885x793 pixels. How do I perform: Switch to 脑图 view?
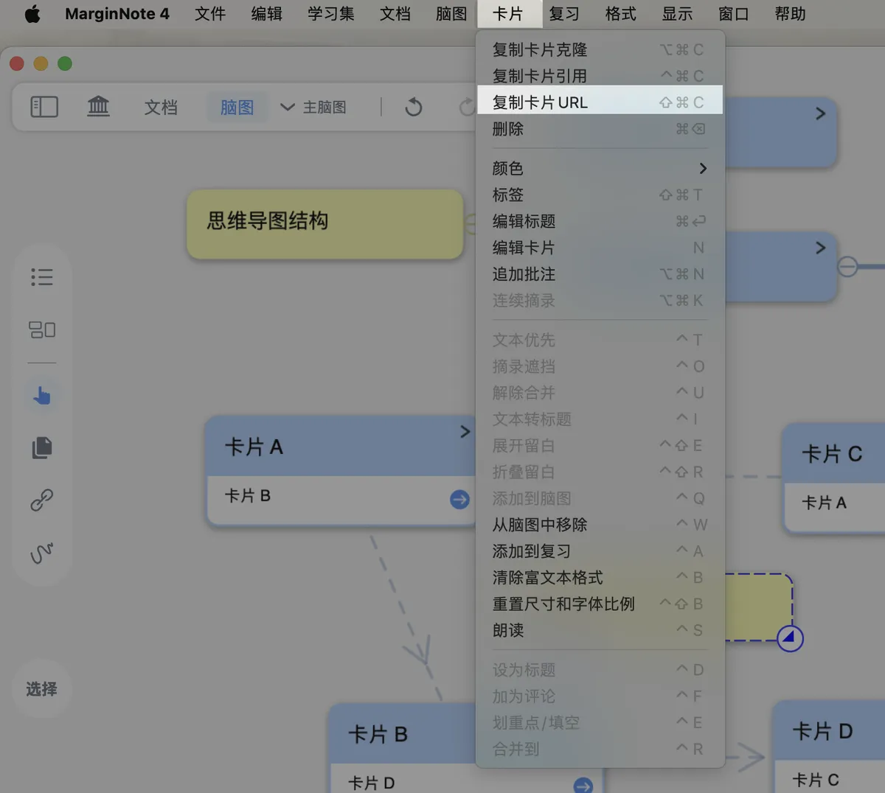pyautogui.click(x=237, y=107)
